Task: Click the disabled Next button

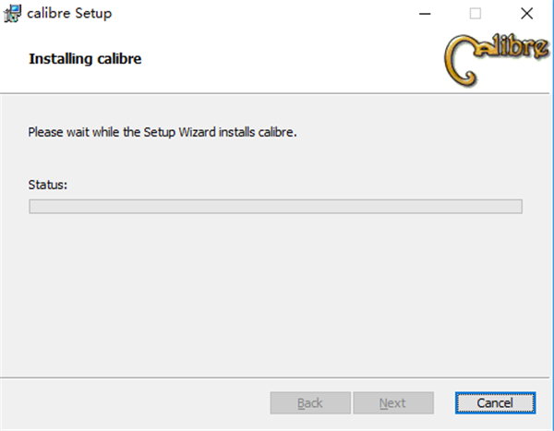Action: point(392,403)
